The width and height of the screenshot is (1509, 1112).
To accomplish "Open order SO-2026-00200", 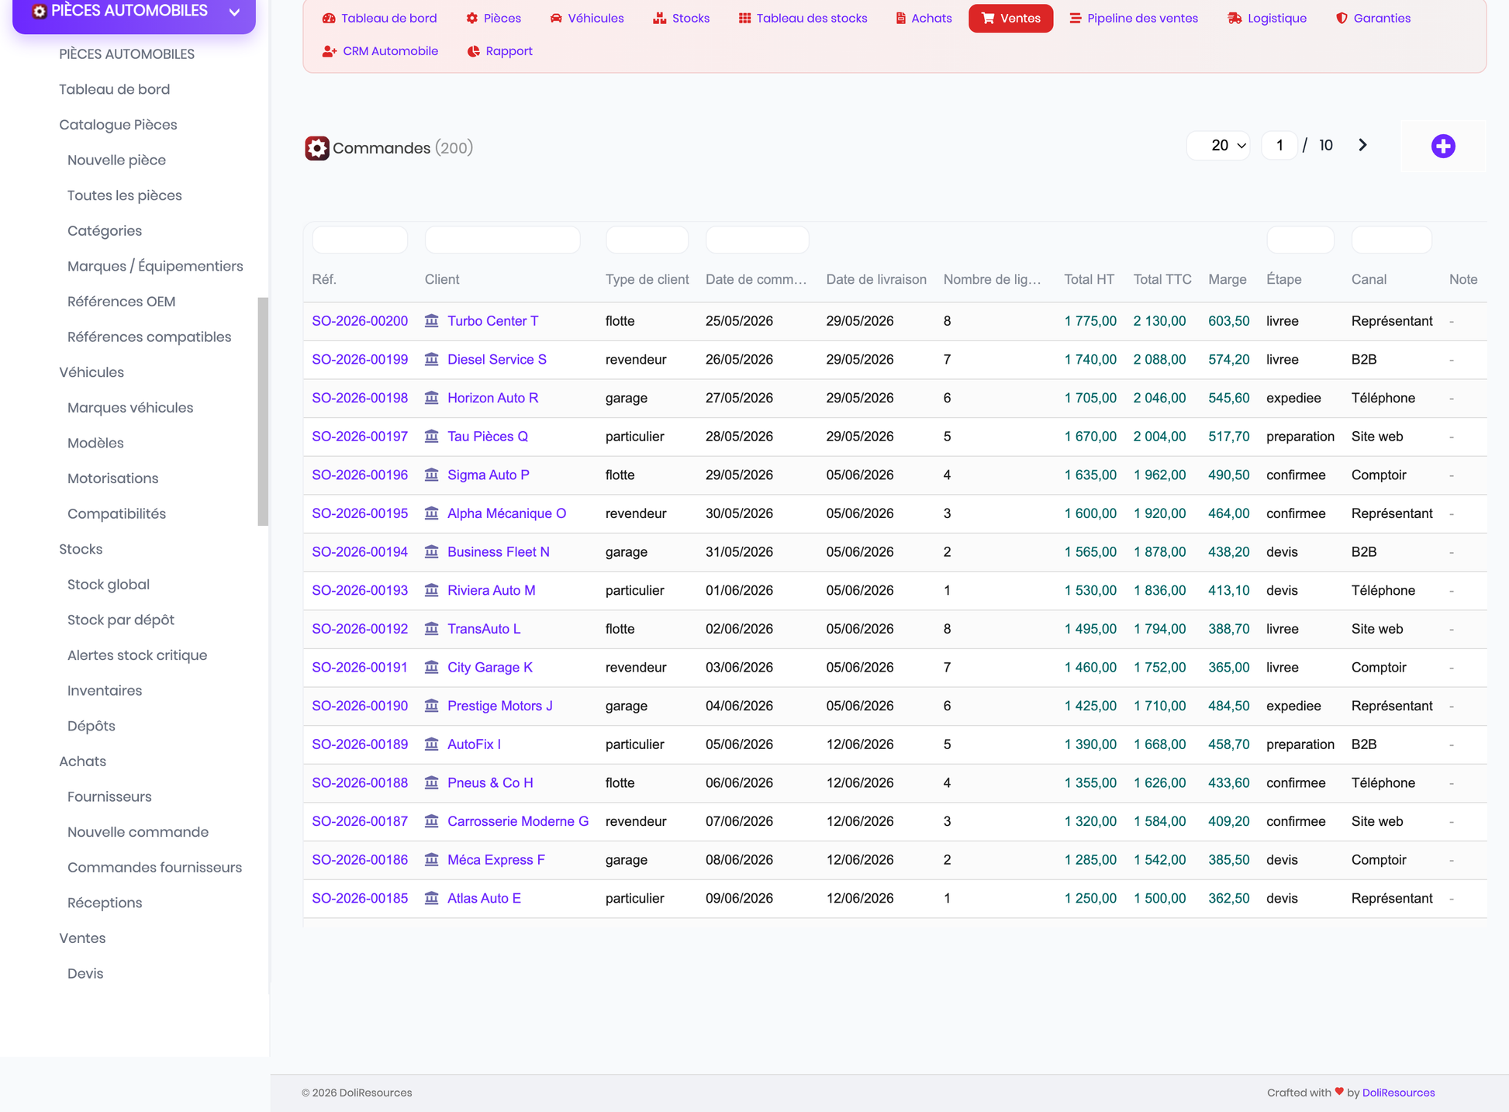I will tap(360, 321).
